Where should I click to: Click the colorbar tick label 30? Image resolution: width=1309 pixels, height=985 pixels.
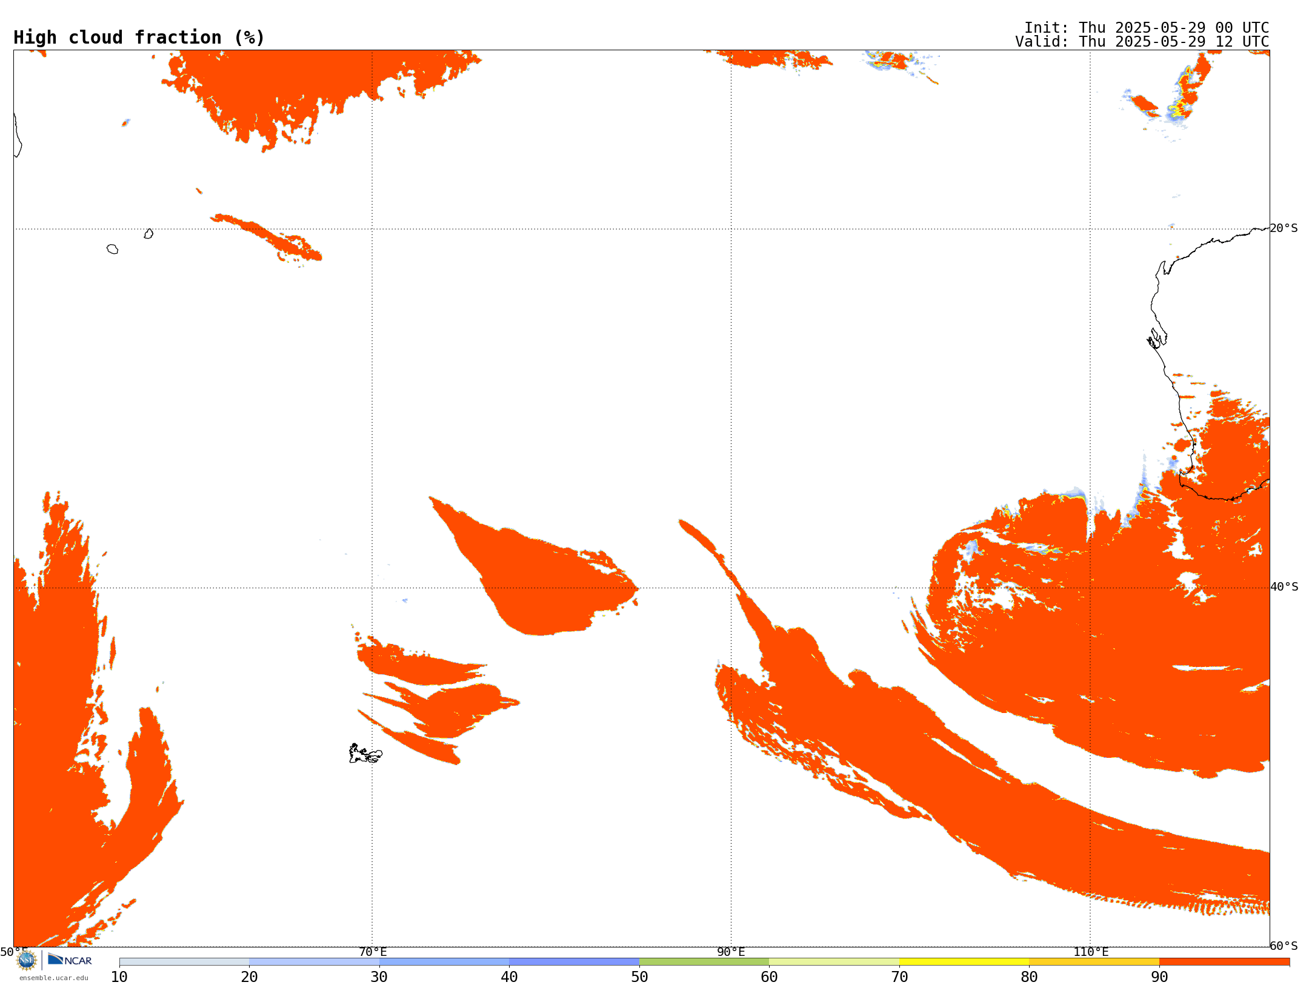tap(379, 977)
